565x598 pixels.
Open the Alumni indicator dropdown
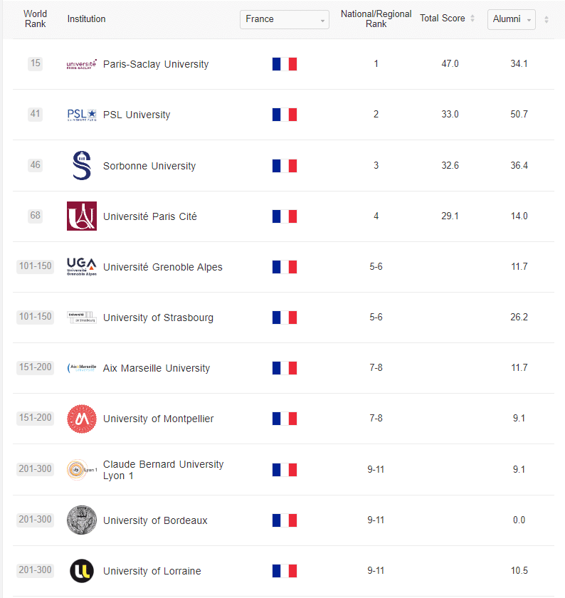(x=511, y=19)
